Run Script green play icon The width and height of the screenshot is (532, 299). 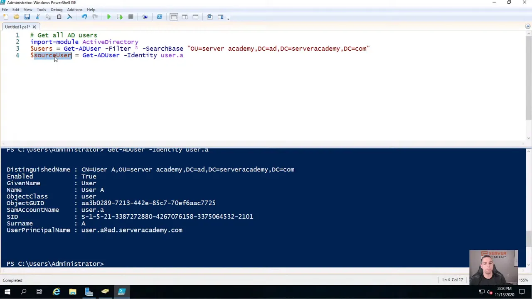[x=109, y=17]
